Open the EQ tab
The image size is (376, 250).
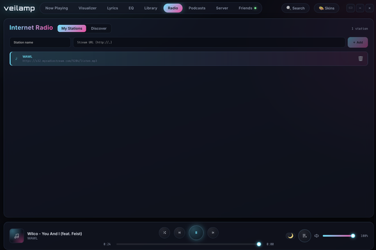point(131,8)
